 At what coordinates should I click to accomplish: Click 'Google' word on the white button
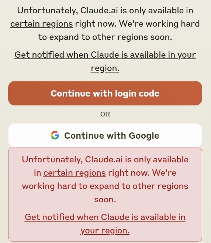pyautogui.click(x=144, y=136)
